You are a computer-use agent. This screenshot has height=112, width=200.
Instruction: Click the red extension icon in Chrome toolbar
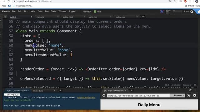(x=185, y=1)
